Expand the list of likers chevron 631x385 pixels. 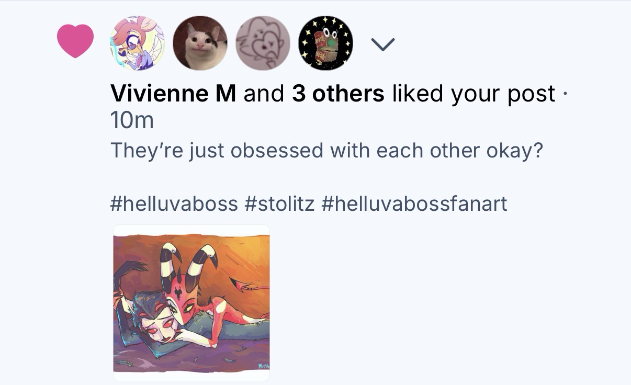pyautogui.click(x=384, y=44)
